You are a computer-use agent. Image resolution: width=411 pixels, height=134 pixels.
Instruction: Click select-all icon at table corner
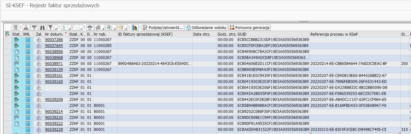[7, 34]
